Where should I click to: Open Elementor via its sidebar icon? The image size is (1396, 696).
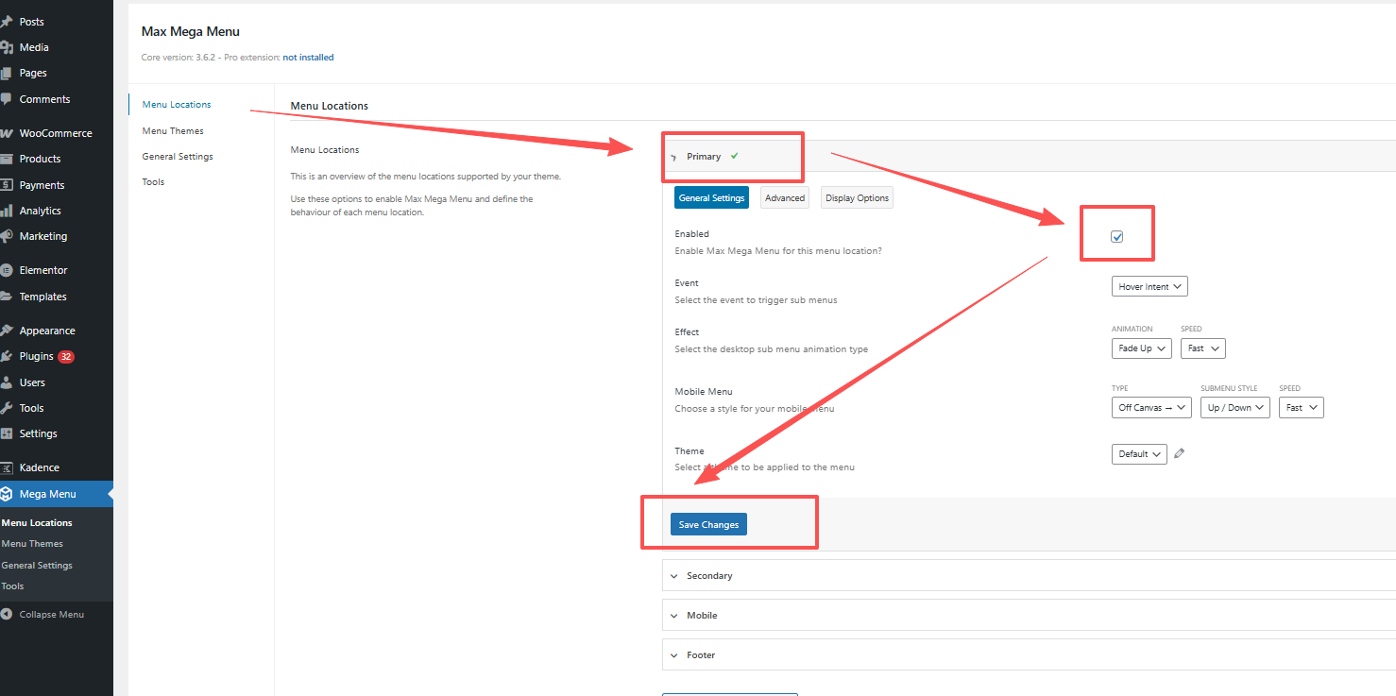pyautogui.click(x=7, y=270)
